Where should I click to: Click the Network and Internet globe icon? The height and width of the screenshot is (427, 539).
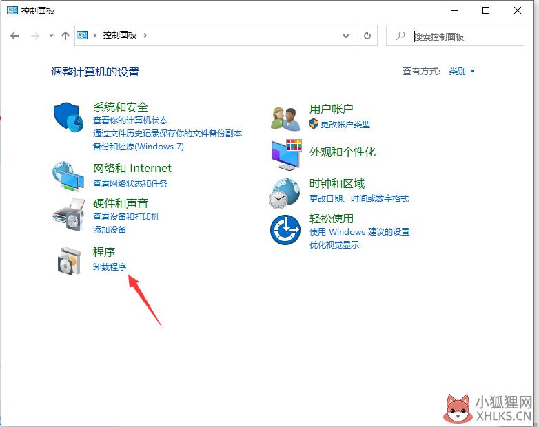coord(68,176)
